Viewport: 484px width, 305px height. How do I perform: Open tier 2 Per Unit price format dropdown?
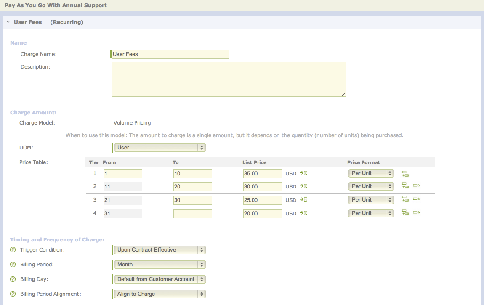click(x=371, y=186)
